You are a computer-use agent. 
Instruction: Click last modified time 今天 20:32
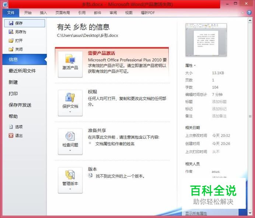click(x=221, y=135)
